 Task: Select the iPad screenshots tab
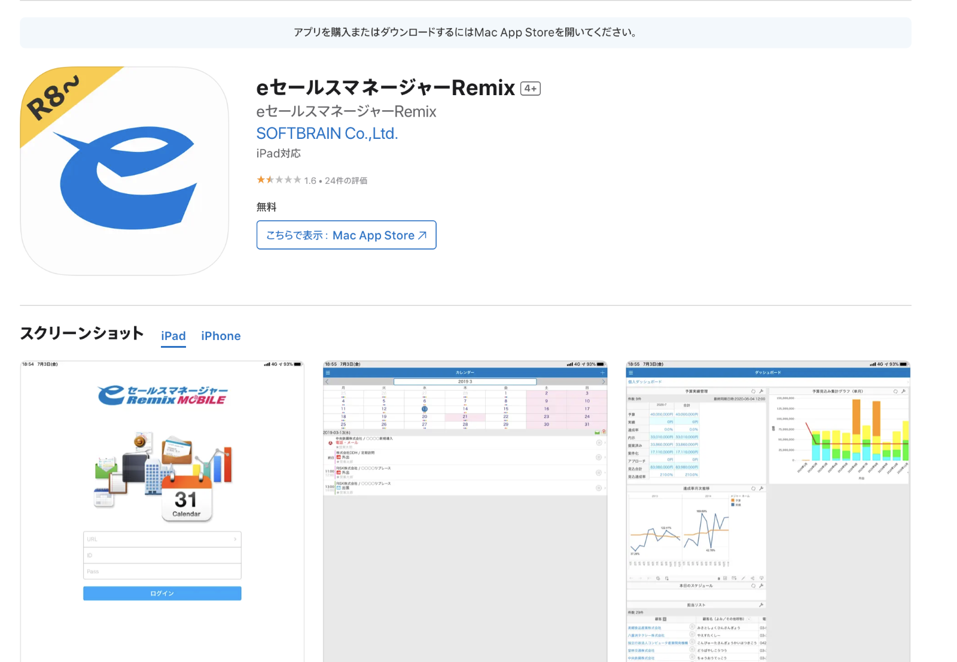tap(173, 336)
